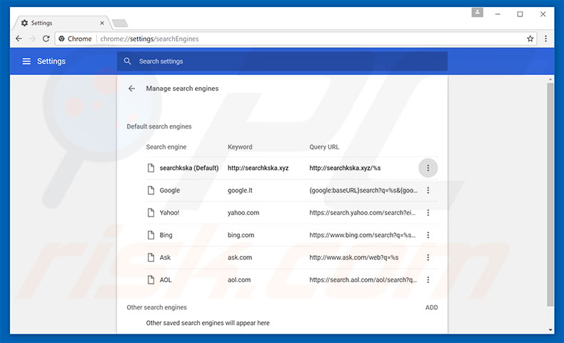The image size is (564, 343).
Task: Click the Chrome site info icon
Action: pos(61,39)
